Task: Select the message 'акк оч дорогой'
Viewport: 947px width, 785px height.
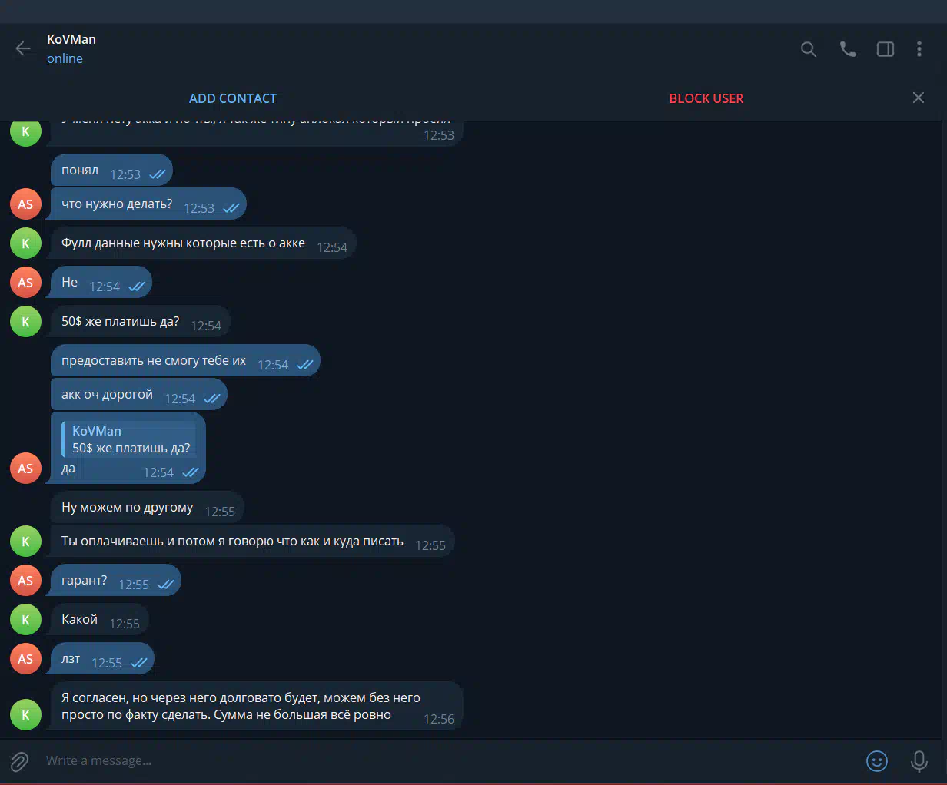Action: pos(139,395)
